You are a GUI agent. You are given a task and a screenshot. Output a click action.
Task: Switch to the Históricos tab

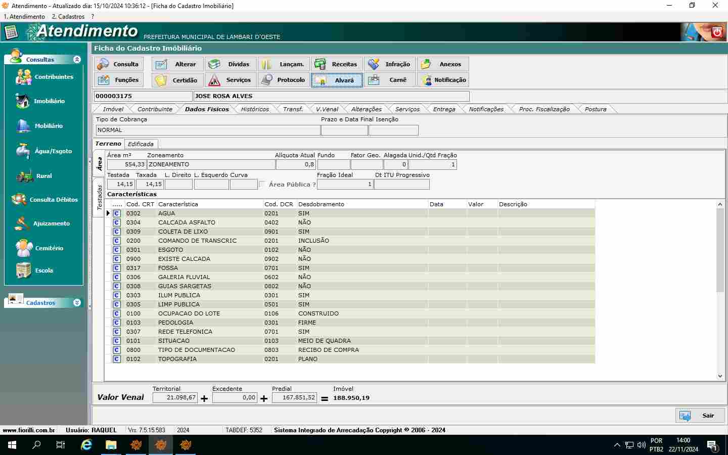[255, 109]
